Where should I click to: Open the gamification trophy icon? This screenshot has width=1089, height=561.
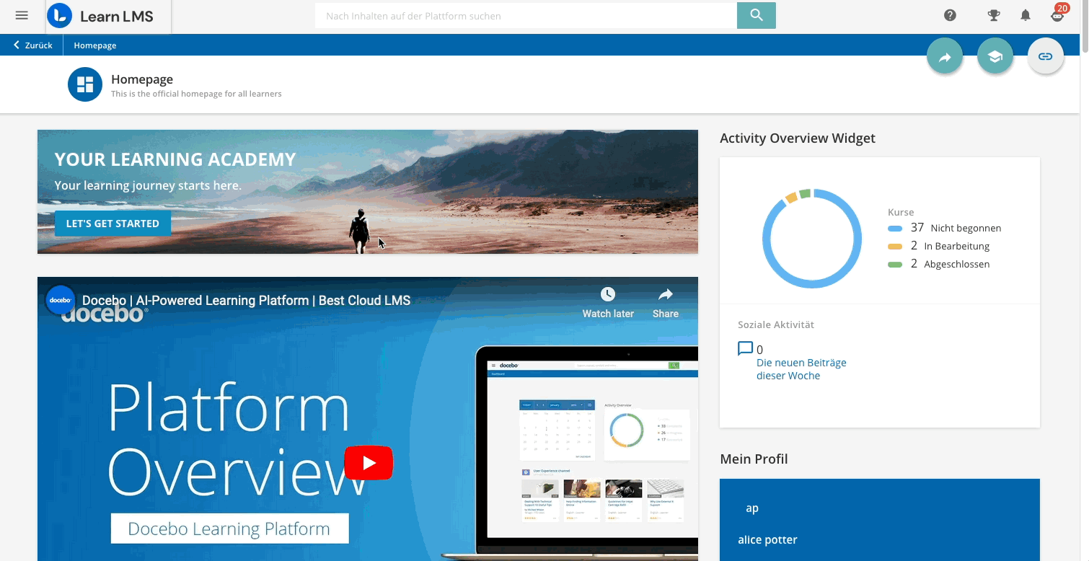point(993,15)
